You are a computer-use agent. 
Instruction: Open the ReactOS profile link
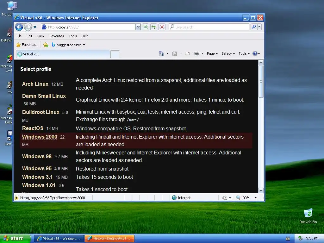pos(33,128)
